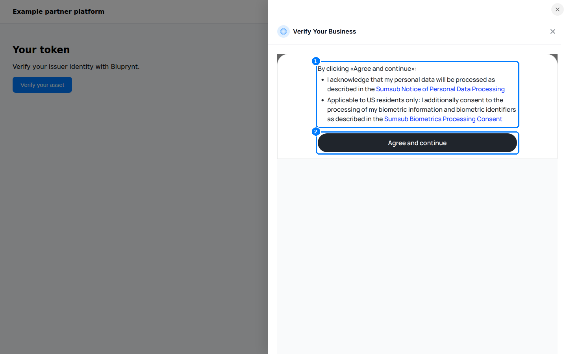This screenshot has width=567, height=354.
Task: Click the Example partner platform title
Action: 59,11
